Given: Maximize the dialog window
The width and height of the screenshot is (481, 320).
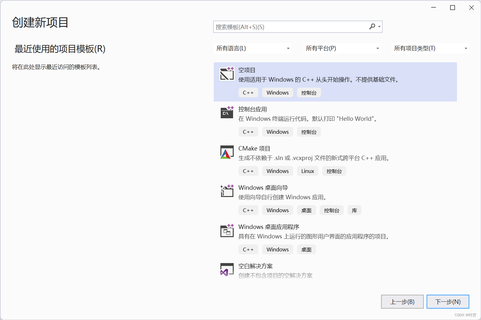Looking at the screenshot, I should coord(453,8).
